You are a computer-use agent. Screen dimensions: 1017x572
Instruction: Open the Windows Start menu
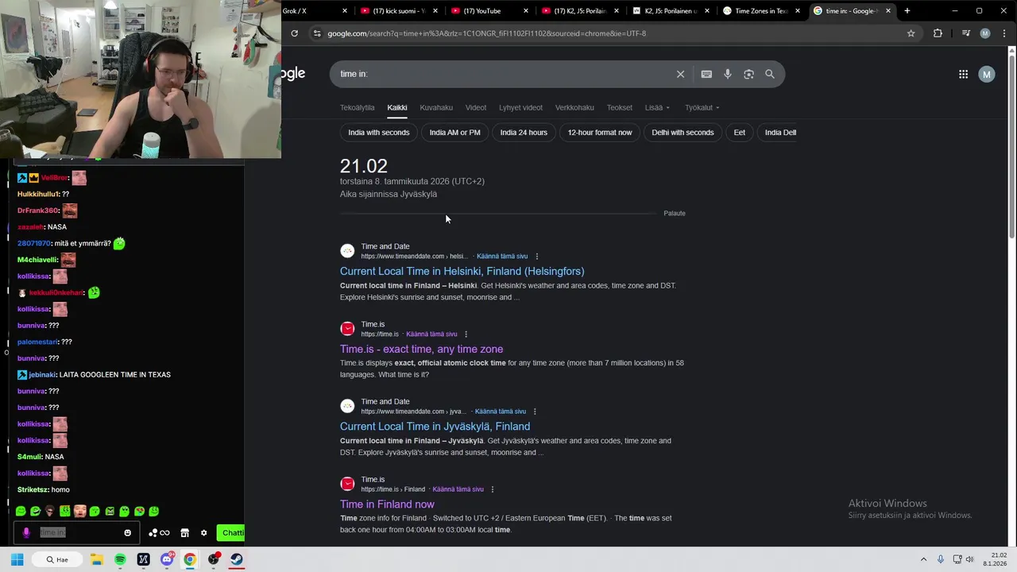(17, 559)
